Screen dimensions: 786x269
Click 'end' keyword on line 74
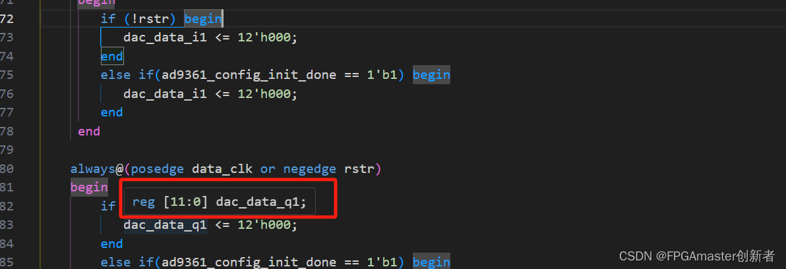(112, 57)
